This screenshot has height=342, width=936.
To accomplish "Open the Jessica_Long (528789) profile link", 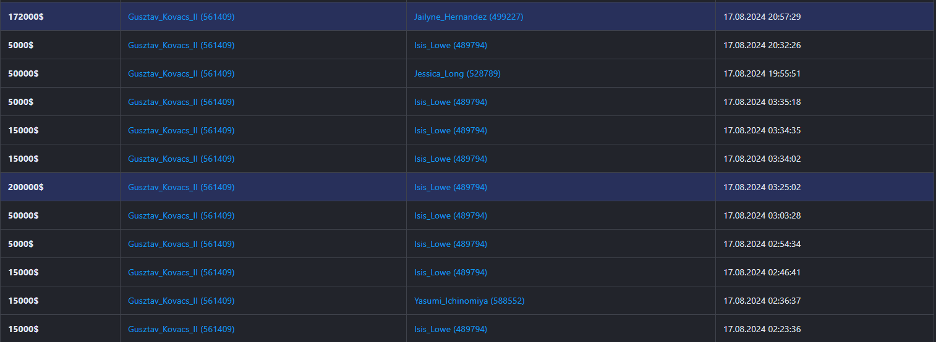I will 457,73.
